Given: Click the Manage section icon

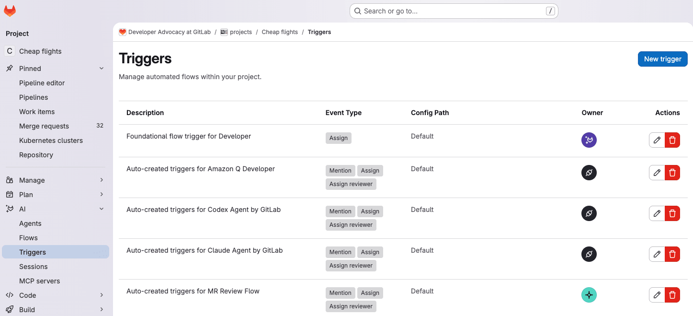Looking at the screenshot, I should (10, 180).
